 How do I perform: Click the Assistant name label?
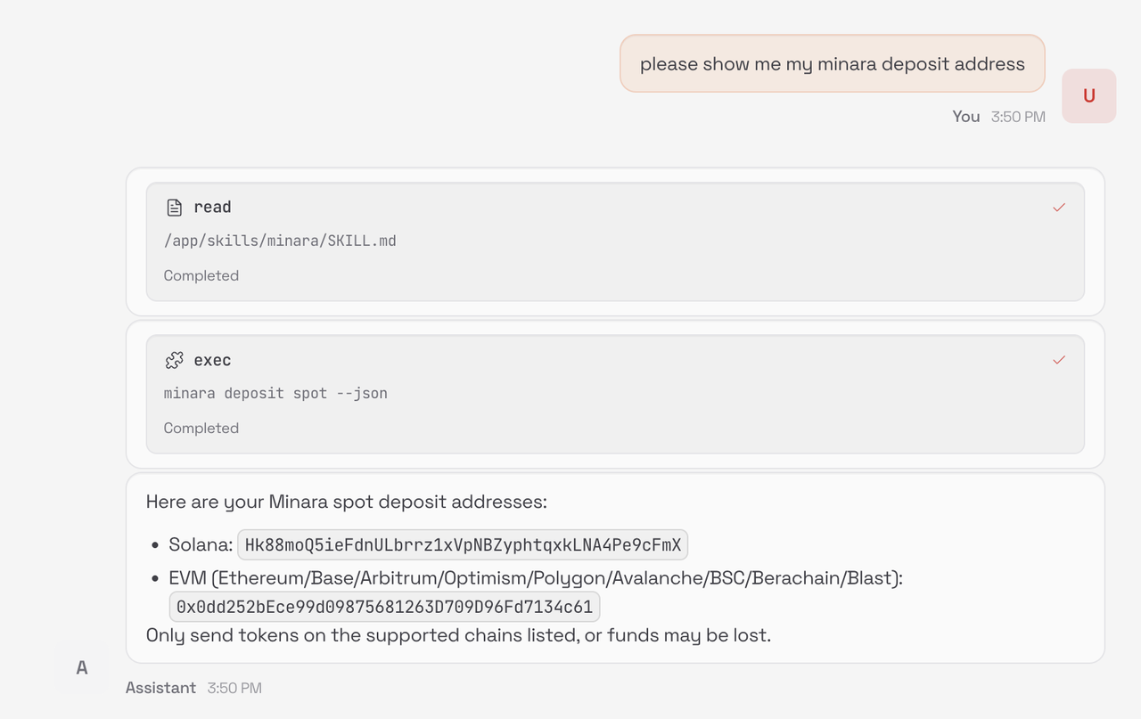(160, 688)
